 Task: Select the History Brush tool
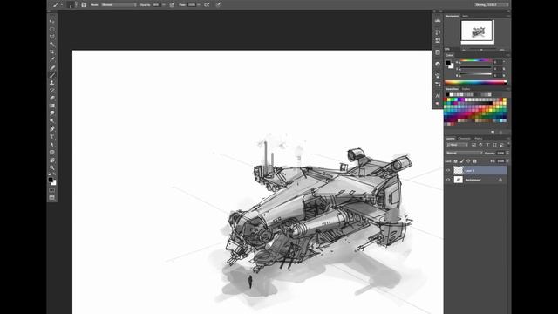point(52,91)
